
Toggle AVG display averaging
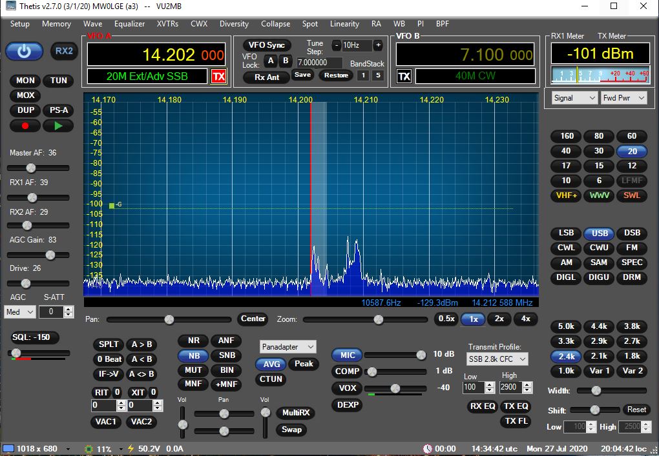(271, 364)
